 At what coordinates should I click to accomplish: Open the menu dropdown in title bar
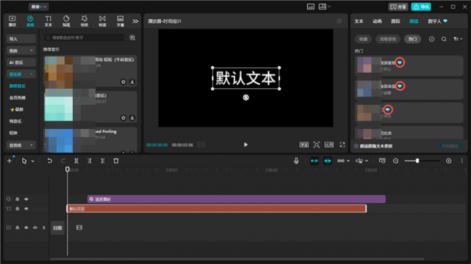click(x=39, y=7)
